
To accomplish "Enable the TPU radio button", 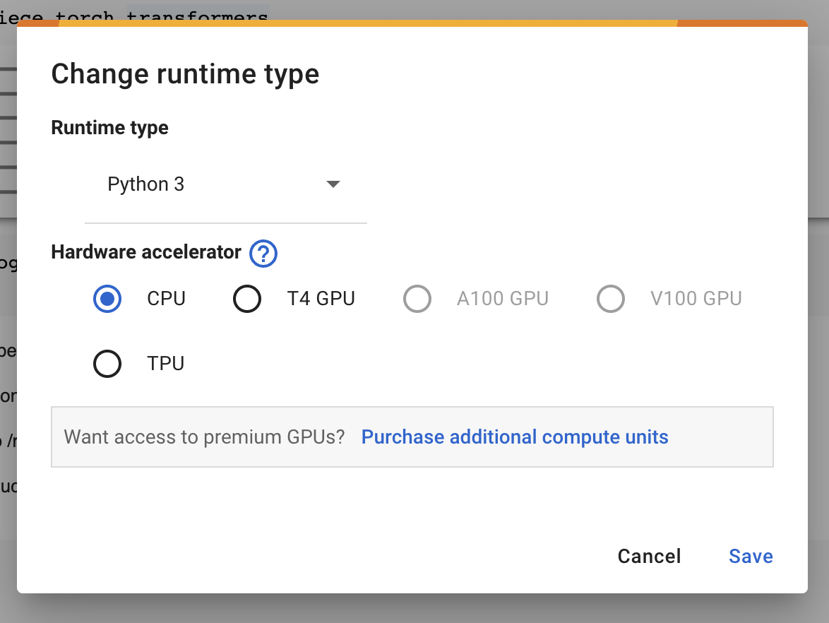I will click(x=107, y=364).
